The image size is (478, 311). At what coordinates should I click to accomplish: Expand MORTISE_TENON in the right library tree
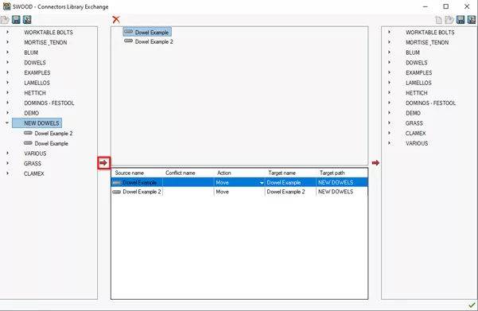(389, 42)
